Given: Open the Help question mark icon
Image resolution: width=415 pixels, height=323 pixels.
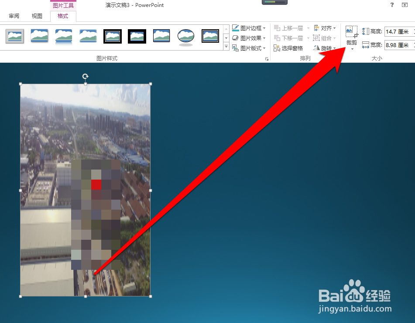Looking at the screenshot, I should (x=392, y=5).
